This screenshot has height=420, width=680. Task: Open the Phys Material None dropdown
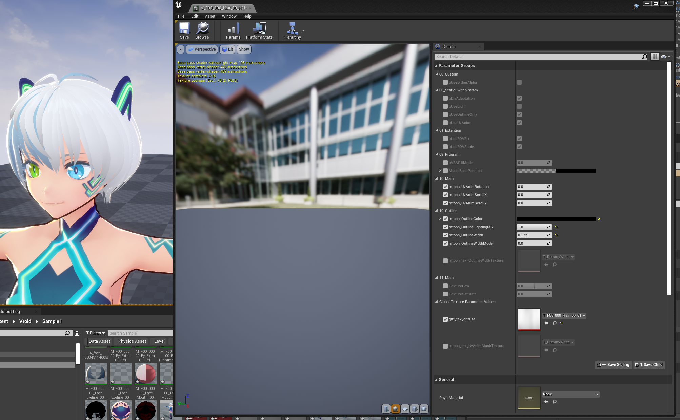pos(571,394)
